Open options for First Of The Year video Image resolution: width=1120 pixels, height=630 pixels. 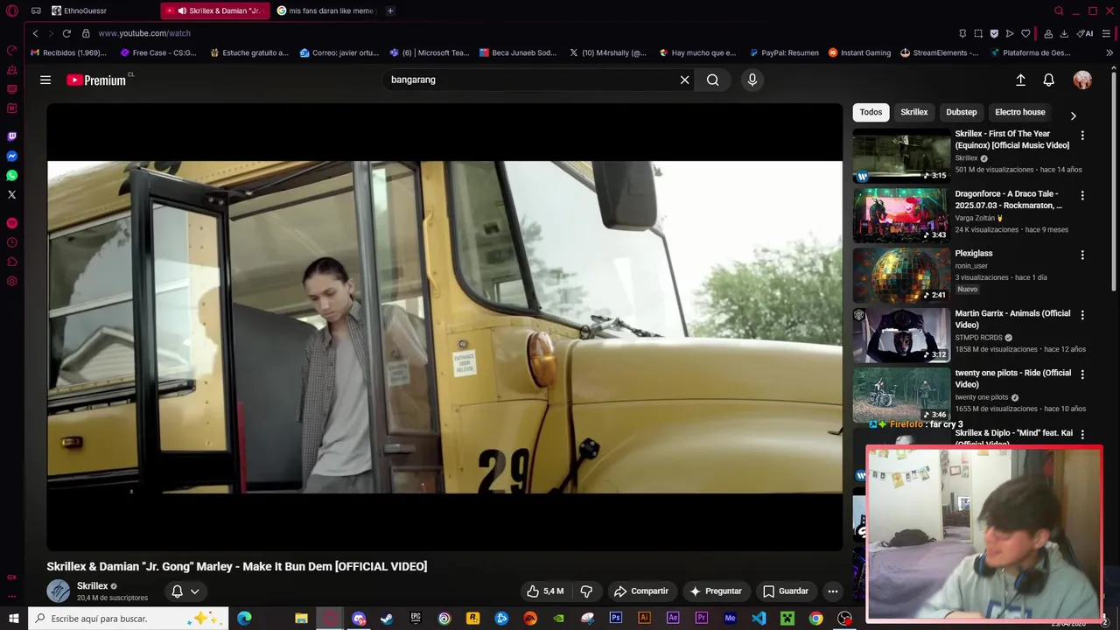[x=1082, y=136]
